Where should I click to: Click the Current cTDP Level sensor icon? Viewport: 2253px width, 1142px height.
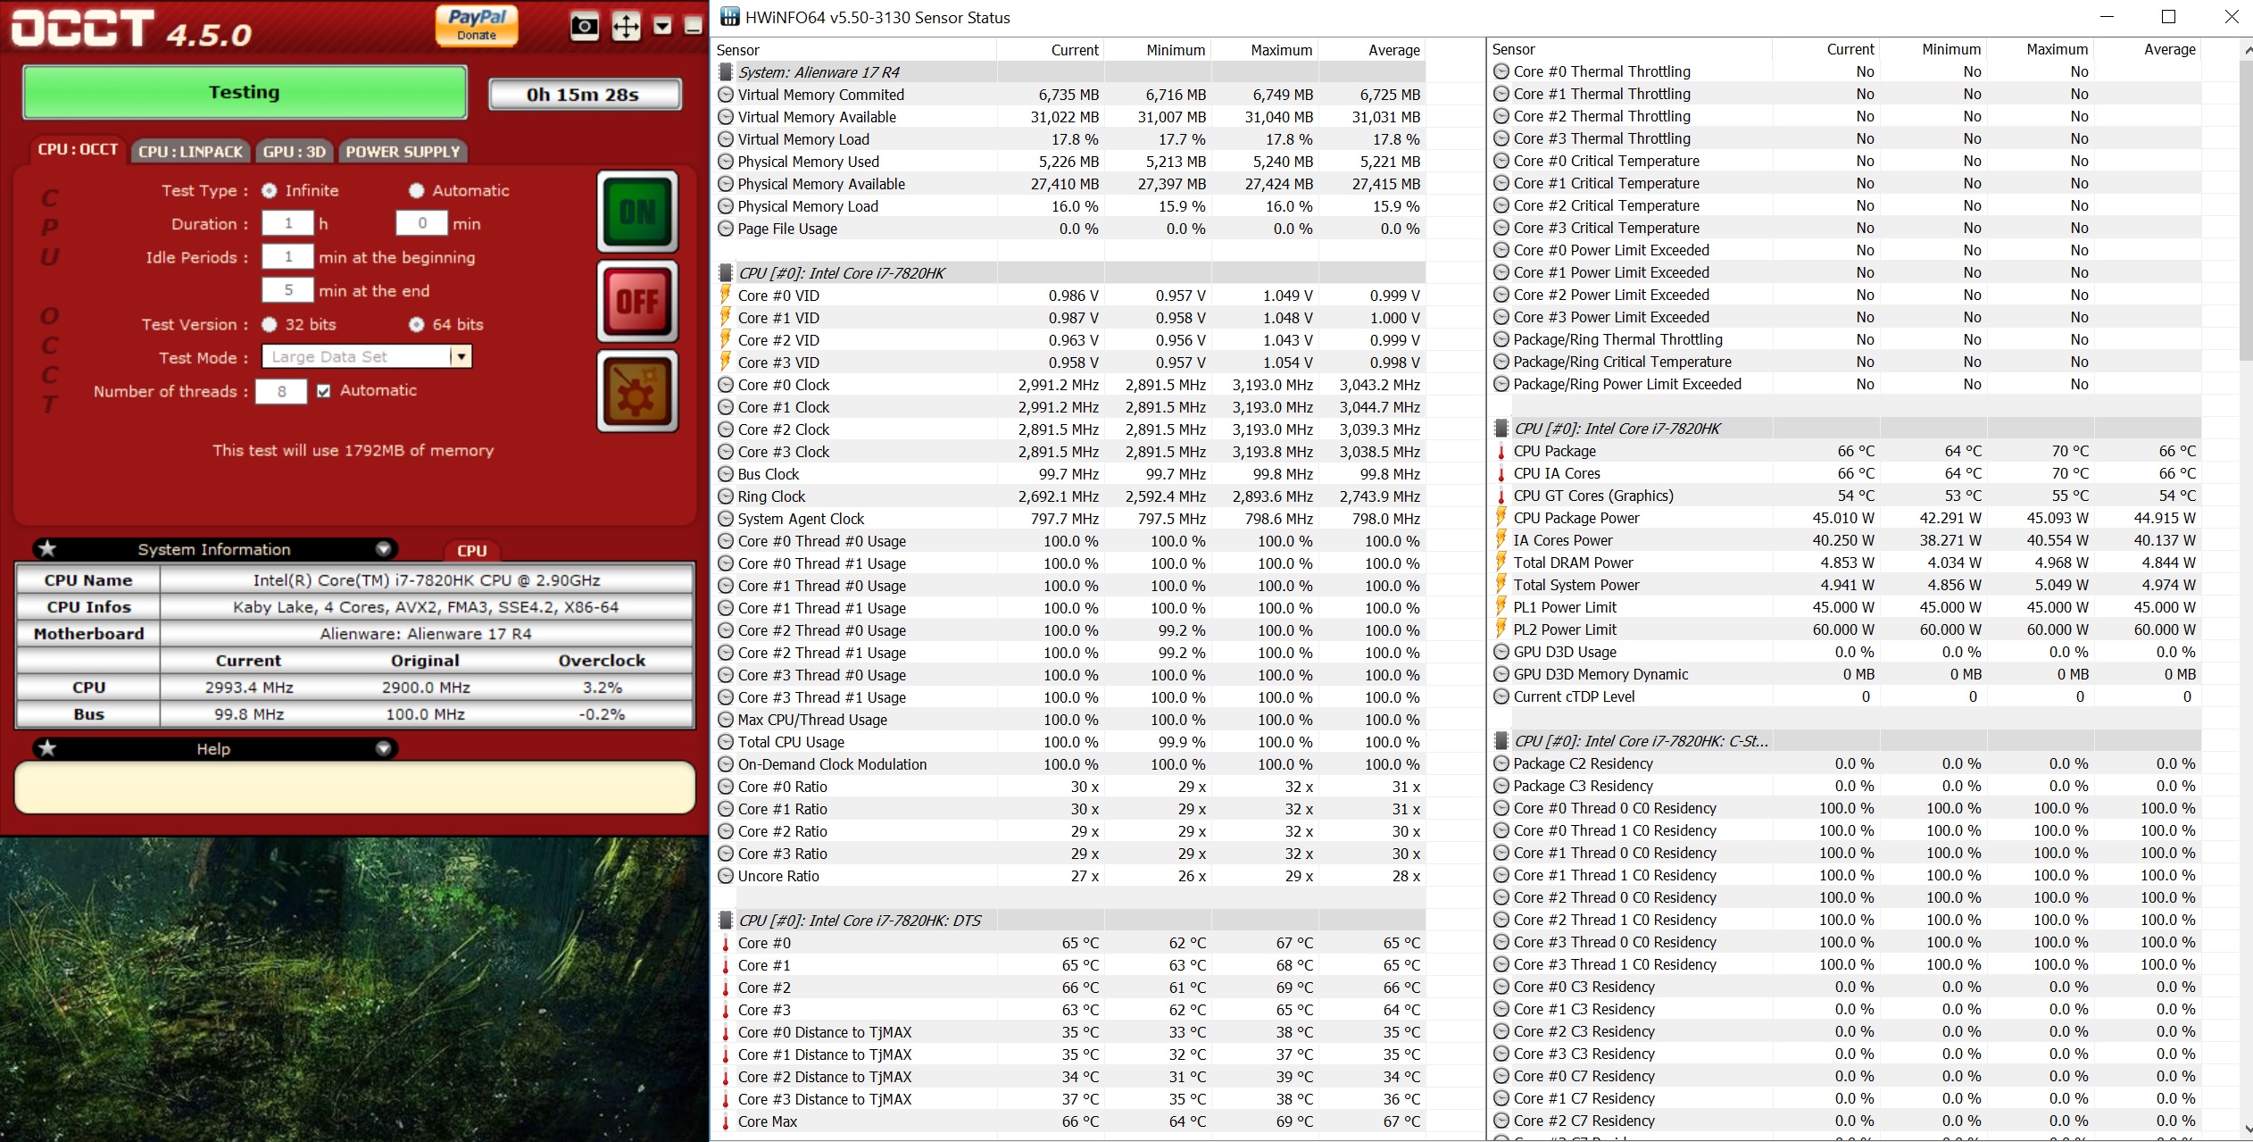(x=1501, y=696)
